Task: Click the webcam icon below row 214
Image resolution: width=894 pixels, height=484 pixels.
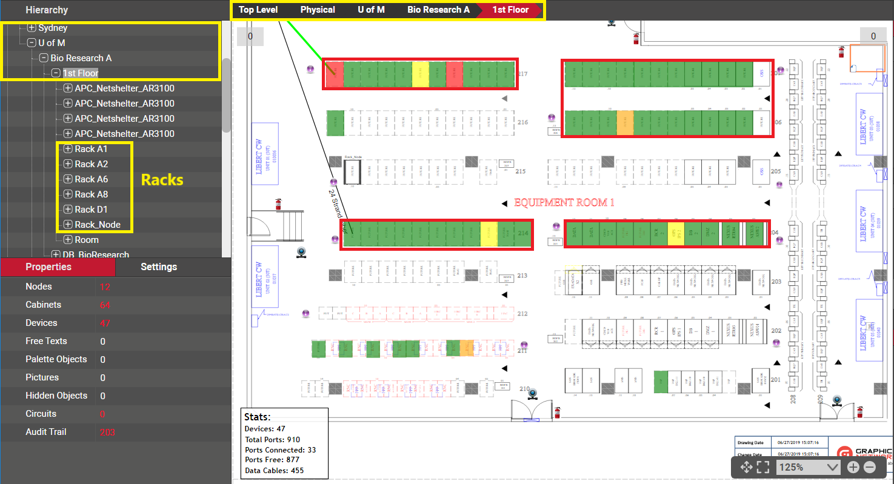Action: tap(301, 253)
